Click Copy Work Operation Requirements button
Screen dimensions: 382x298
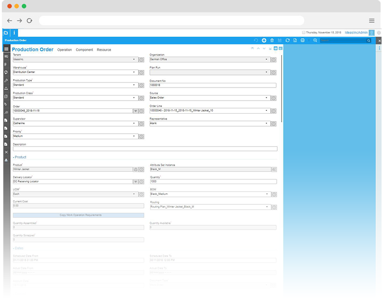78,215
